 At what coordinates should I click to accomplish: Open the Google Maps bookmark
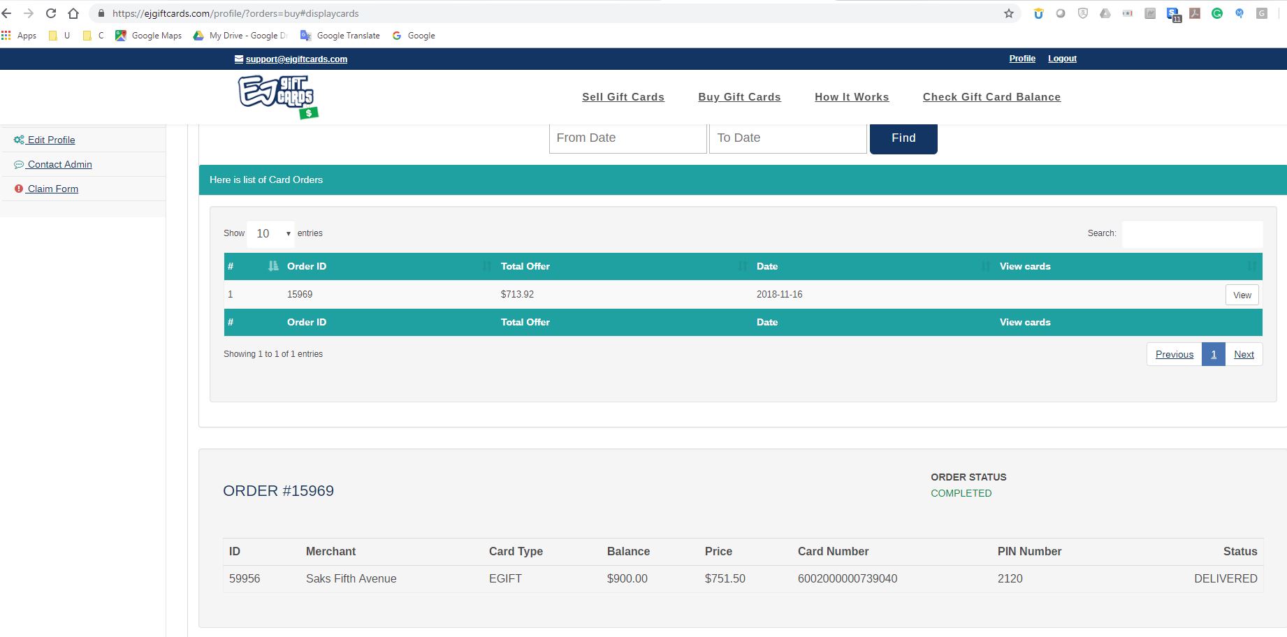(148, 36)
